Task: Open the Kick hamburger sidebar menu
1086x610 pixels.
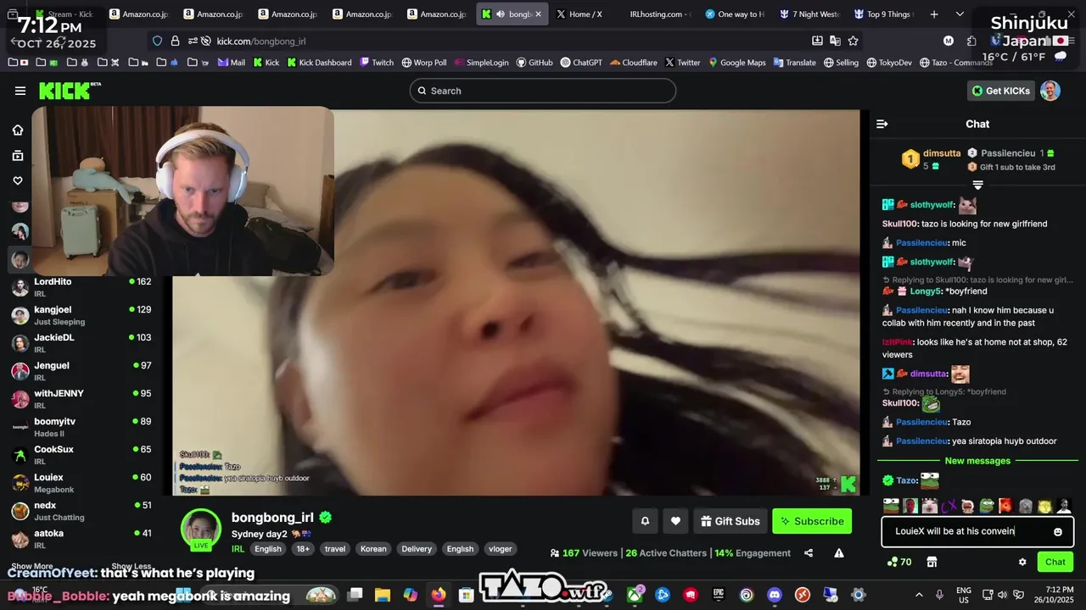Action: tap(20, 91)
